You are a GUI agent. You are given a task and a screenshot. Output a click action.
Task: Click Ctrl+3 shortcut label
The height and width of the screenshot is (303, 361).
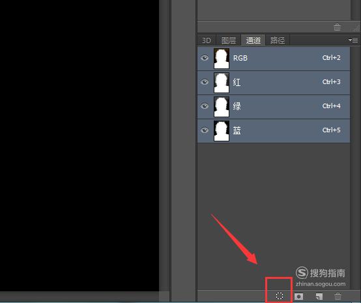click(x=331, y=81)
